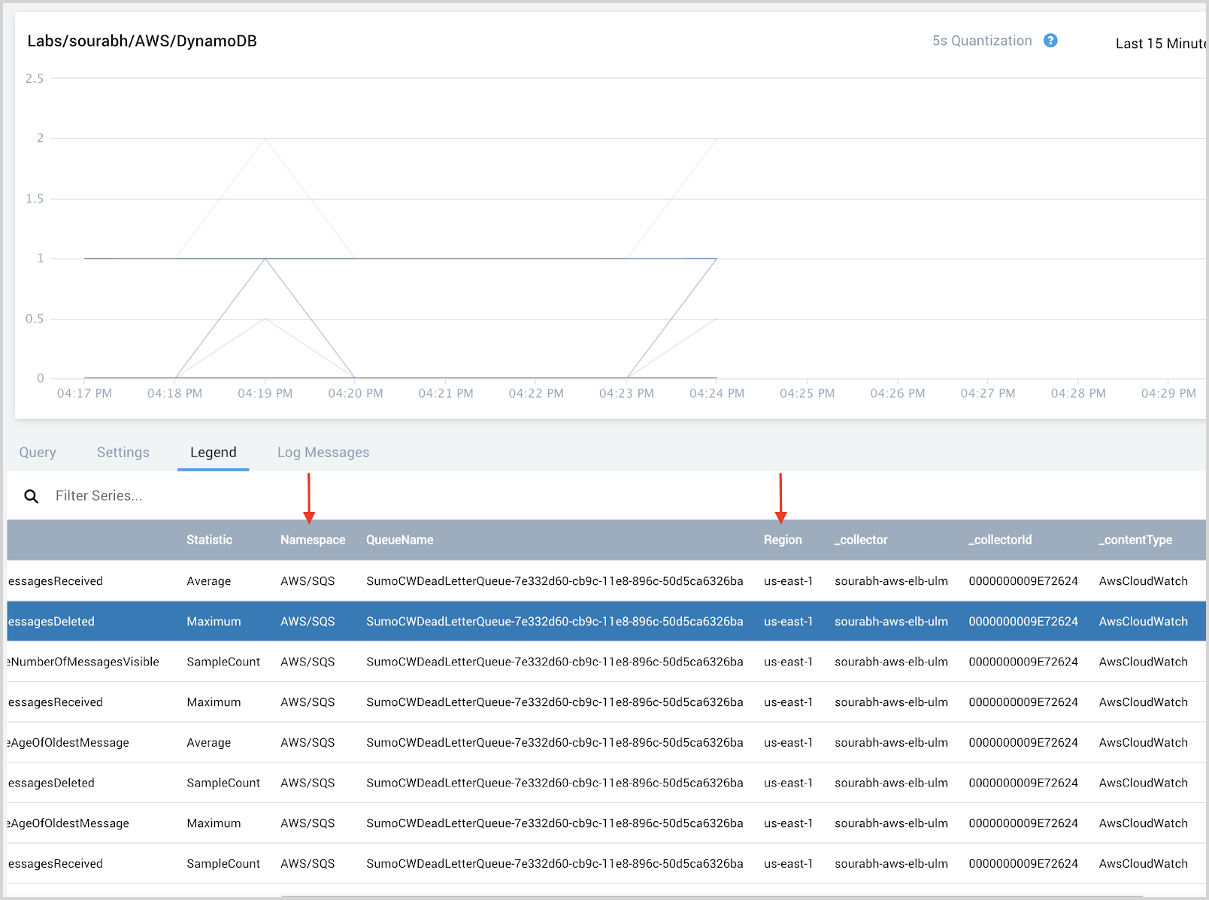Open the Query tab
This screenshot has height=900, width=1209.
point(38,453)
